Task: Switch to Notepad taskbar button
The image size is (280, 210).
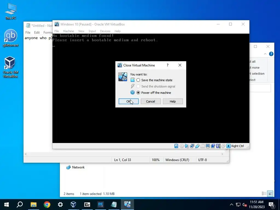Action: [x=114, y=205]
